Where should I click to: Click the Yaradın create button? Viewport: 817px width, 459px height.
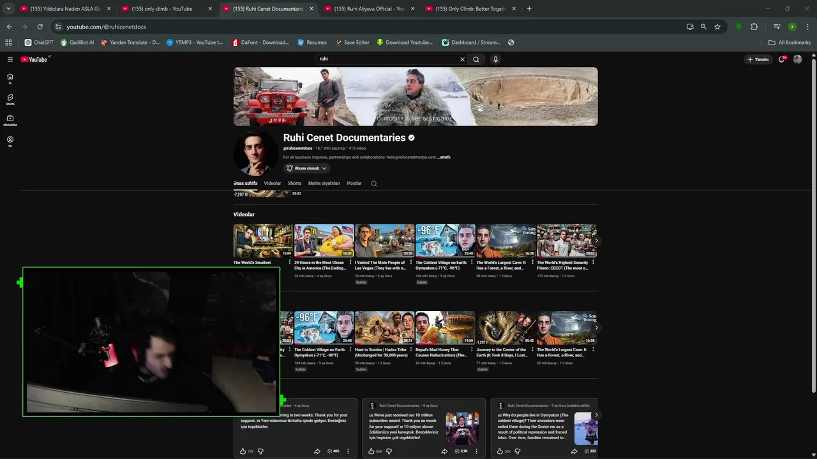pos(758,59)
